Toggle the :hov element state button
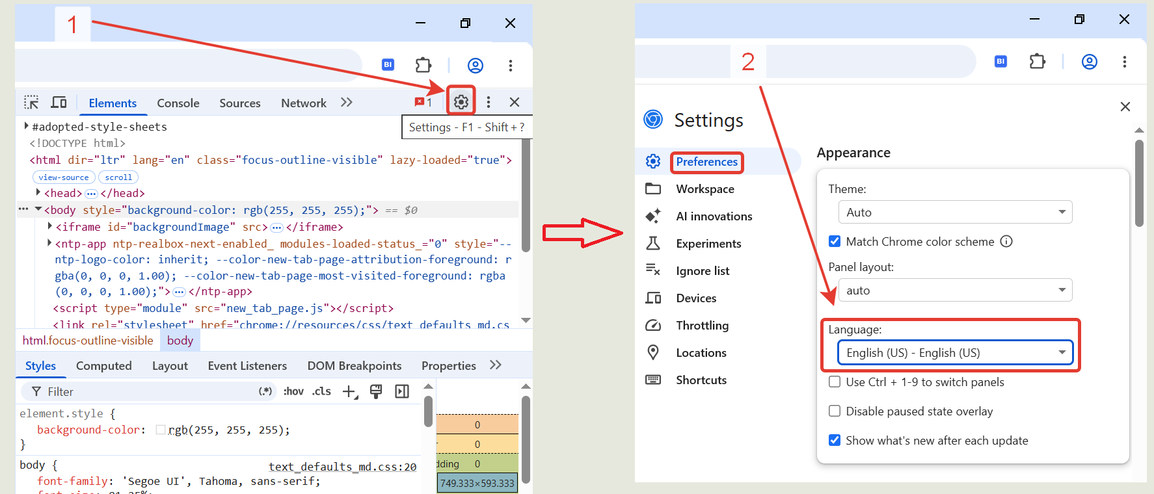1154x494 pixels. [x=293, y=391]
